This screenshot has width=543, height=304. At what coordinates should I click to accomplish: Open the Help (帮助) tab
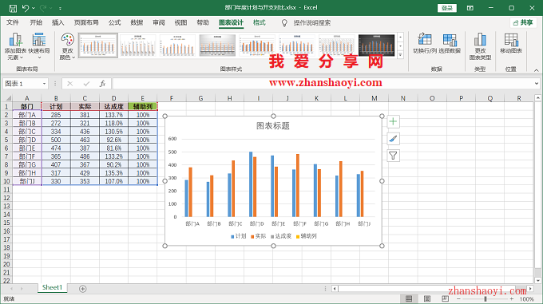(203, 22)
